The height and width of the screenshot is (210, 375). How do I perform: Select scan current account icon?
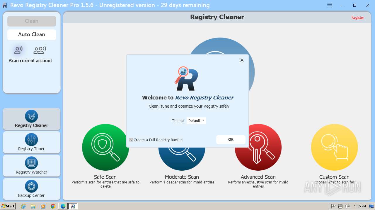click(x=18, y=50)
